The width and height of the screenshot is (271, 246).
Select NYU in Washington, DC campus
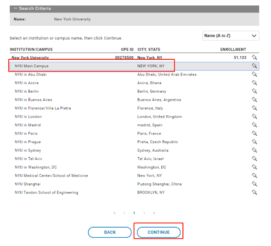tap(36, 167)
